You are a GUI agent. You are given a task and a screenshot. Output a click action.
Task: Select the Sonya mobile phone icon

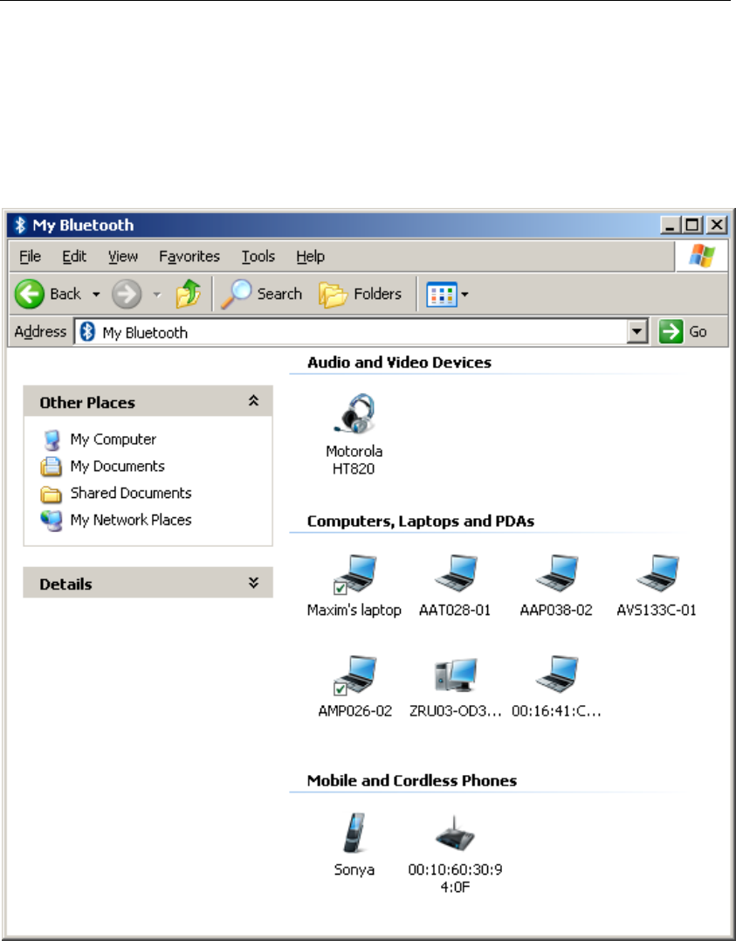click(354, 833)
